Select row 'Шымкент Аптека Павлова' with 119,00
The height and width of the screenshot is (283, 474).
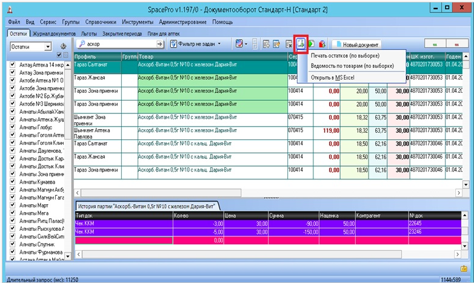tap(268, 133)
